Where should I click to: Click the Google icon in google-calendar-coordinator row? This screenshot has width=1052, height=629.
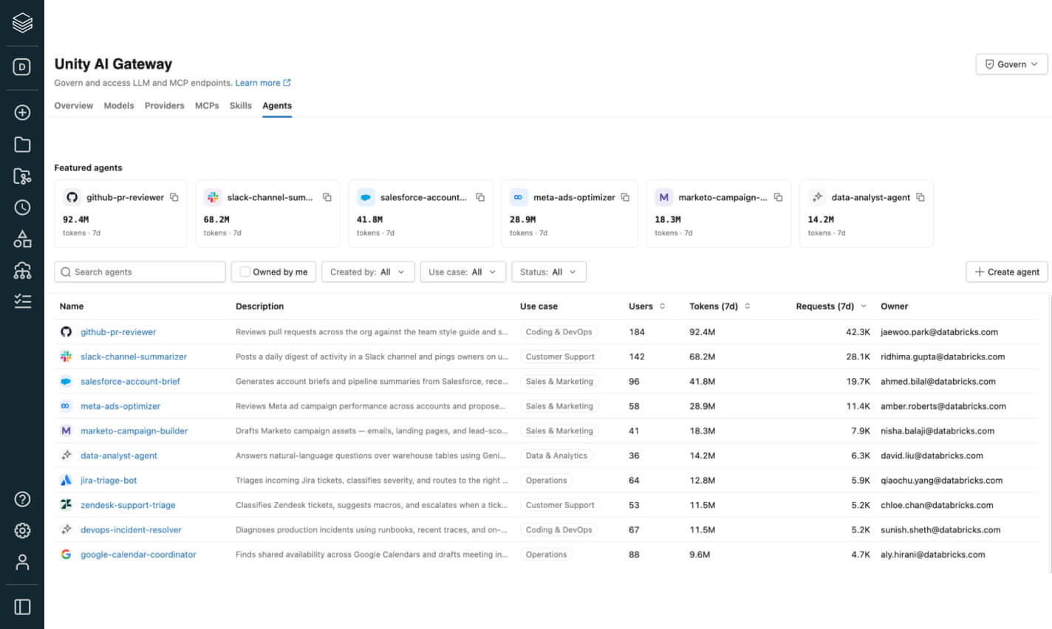tap(66, 554)
